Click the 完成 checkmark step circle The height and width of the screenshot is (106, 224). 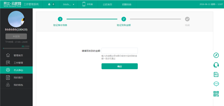pyautogui.click(x=187, y=19)
